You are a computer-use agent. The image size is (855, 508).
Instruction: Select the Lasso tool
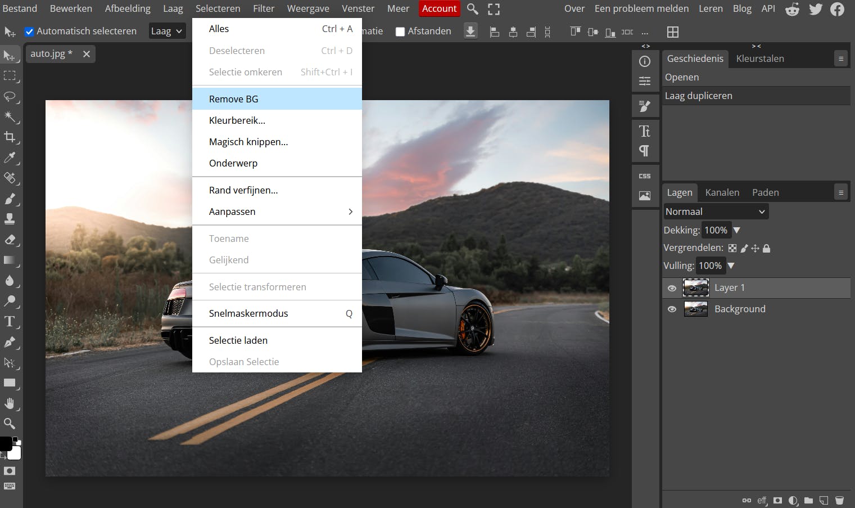point(10,96)
